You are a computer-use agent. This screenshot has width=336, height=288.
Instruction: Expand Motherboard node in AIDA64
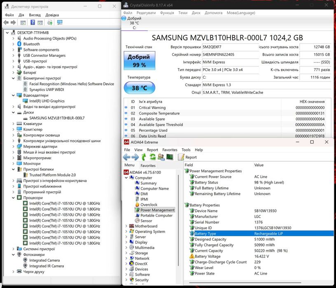126,226
